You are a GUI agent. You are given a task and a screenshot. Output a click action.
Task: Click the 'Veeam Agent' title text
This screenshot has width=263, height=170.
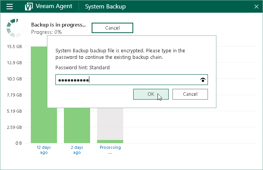(54, 7)
